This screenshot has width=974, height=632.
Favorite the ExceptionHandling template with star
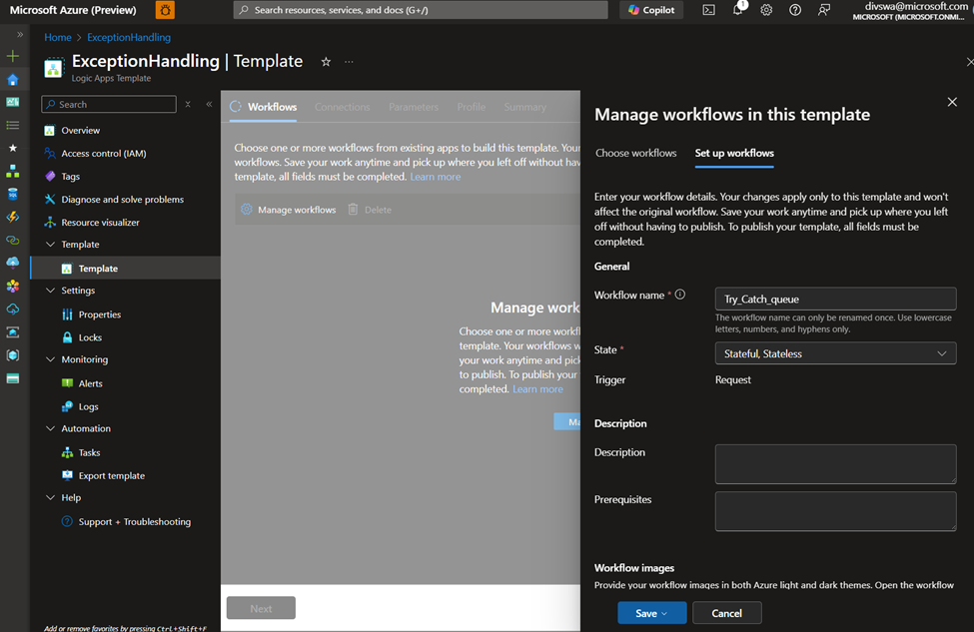pyautogui.click(x=326, y=62)
